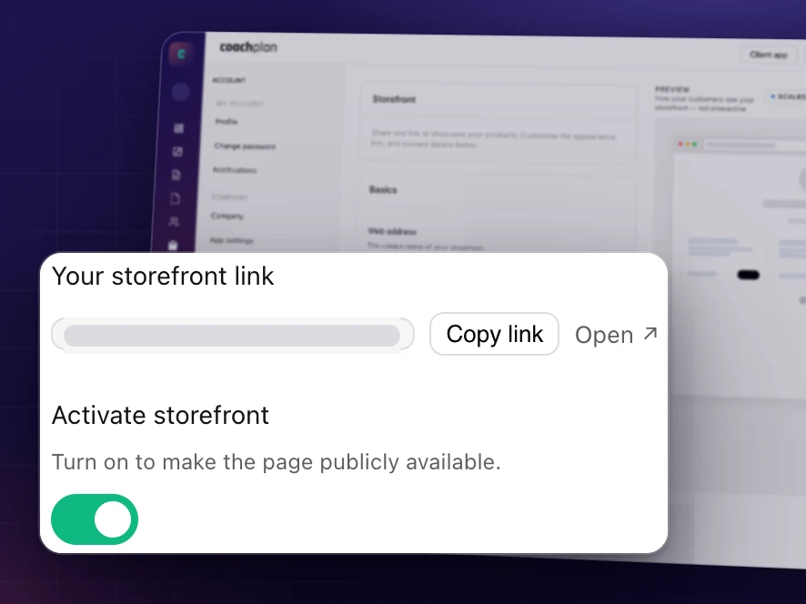Click the Client app button in the header
The width and height of the screenshot is (806, 604).
pos(768,55)
